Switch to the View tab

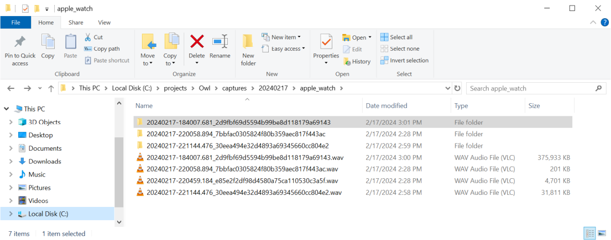[x=105, y=23]
